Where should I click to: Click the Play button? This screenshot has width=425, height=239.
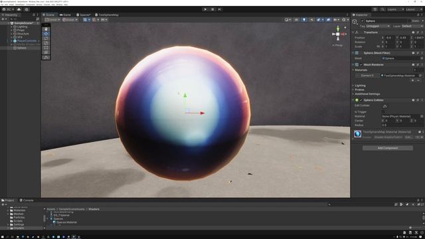(x=205, y=9)
